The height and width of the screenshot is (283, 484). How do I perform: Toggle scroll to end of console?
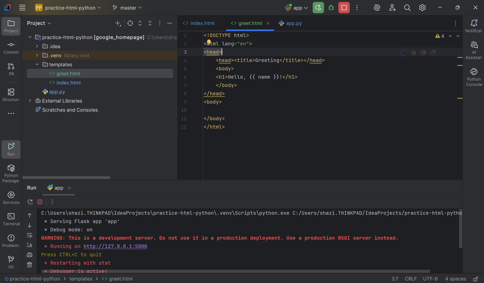coord(30,245)
